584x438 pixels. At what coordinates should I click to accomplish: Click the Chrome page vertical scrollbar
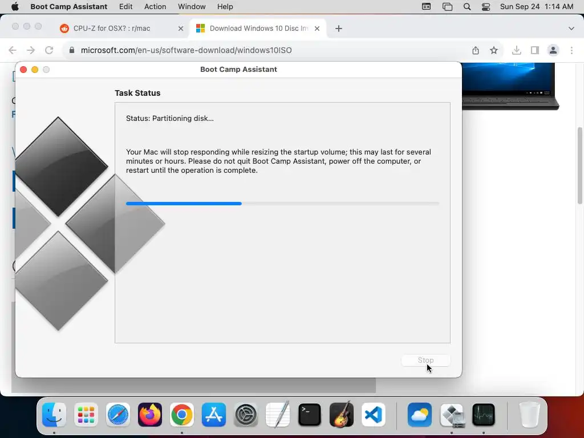click(x=580, y=165)
